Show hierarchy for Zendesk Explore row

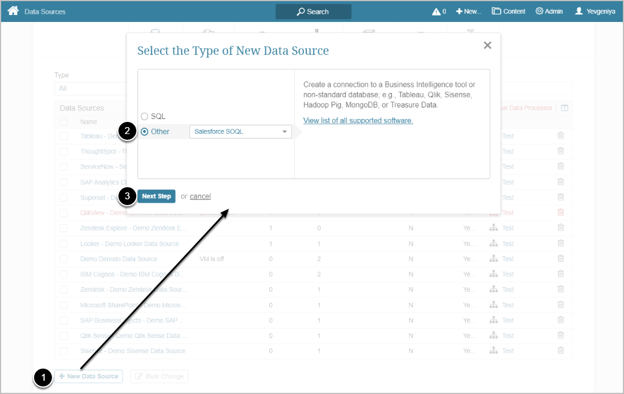[493, 228]
